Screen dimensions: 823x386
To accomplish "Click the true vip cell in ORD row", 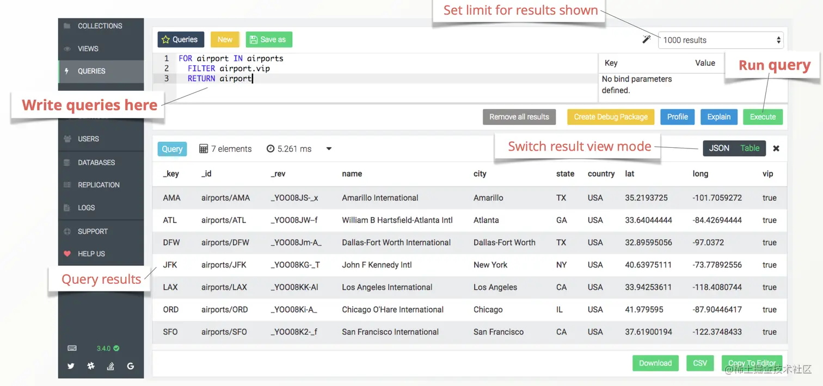I will [x=770, y=309].
